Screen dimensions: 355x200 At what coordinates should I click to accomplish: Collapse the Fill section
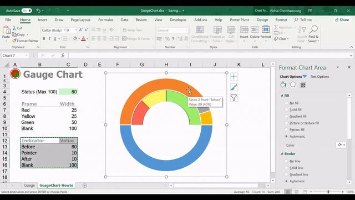(282, 96)
